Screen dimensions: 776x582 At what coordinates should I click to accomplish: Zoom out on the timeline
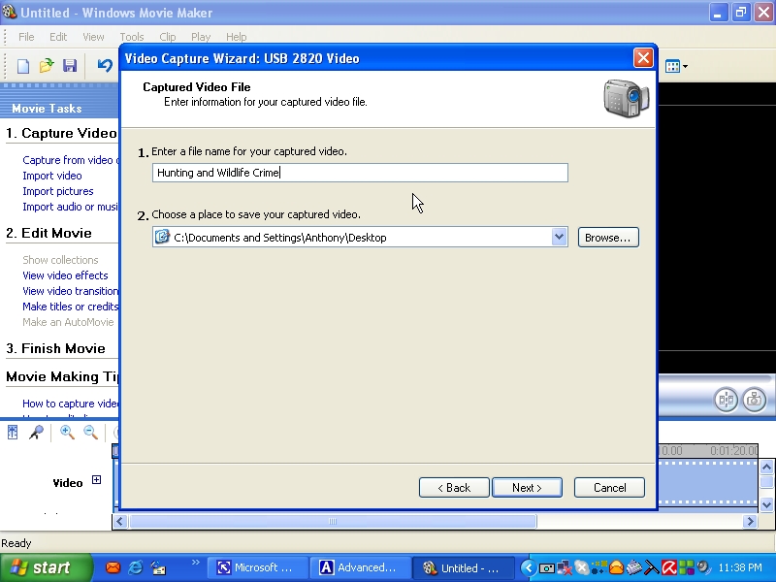pos(90,433)
